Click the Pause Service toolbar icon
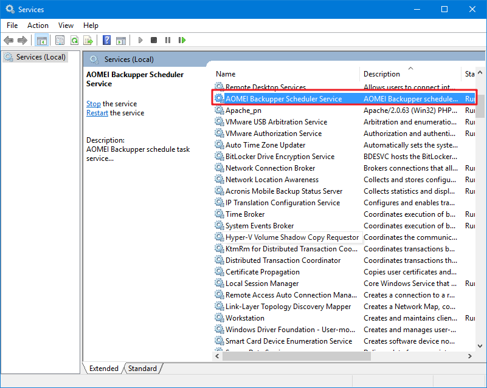 [168, 40]
